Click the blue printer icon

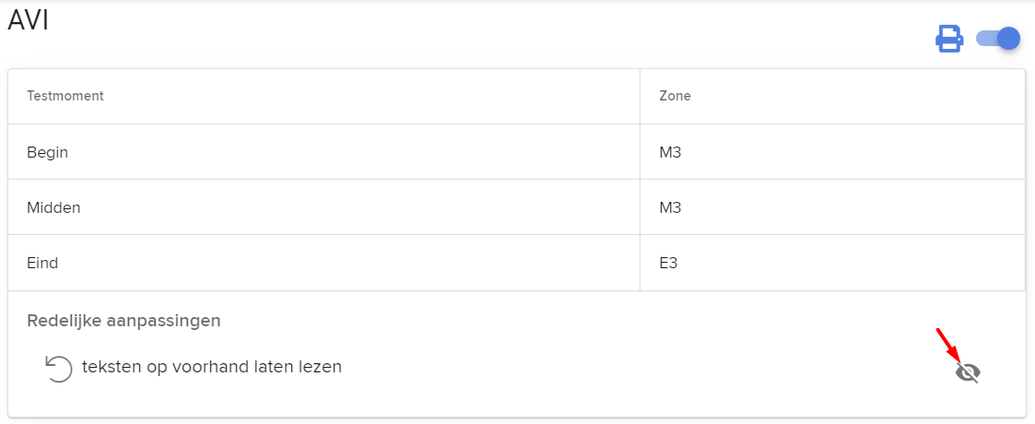(x=949, y=39)
